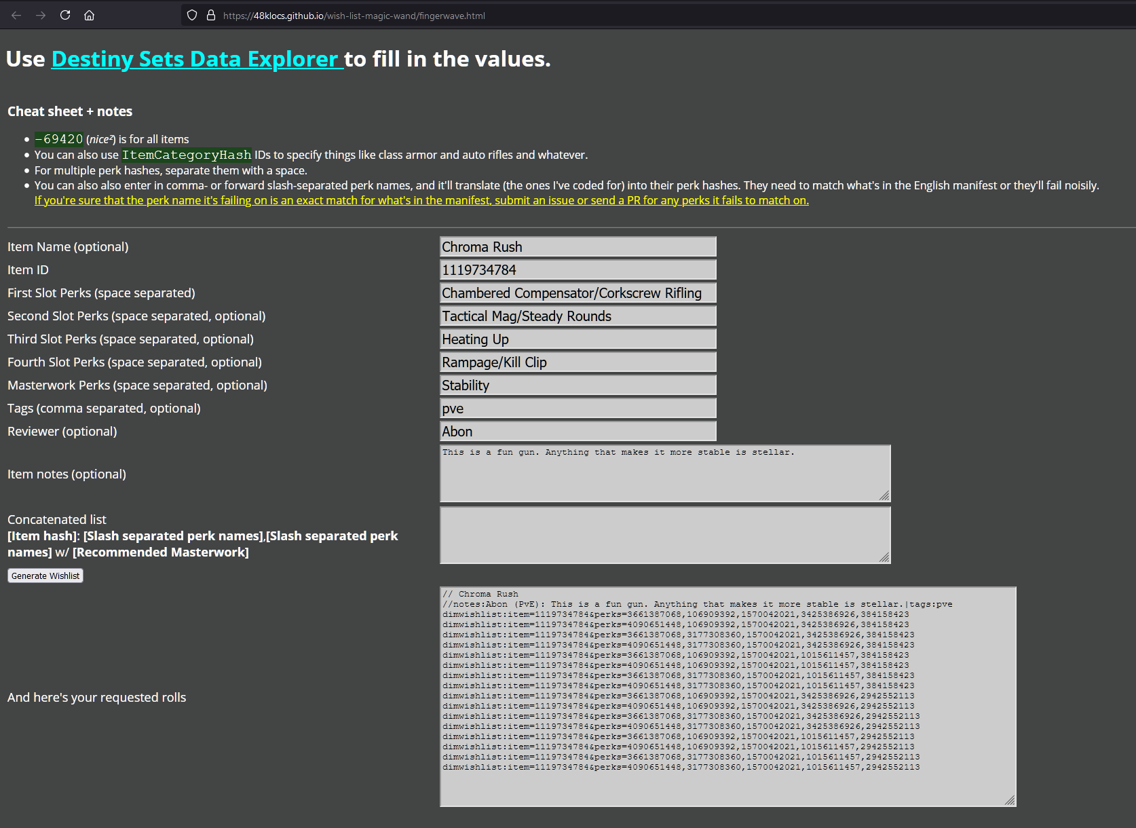The width and height of the screenshot is (1136, 828).
Task: Go to browser home page icon
Action: tap(89, 16)
